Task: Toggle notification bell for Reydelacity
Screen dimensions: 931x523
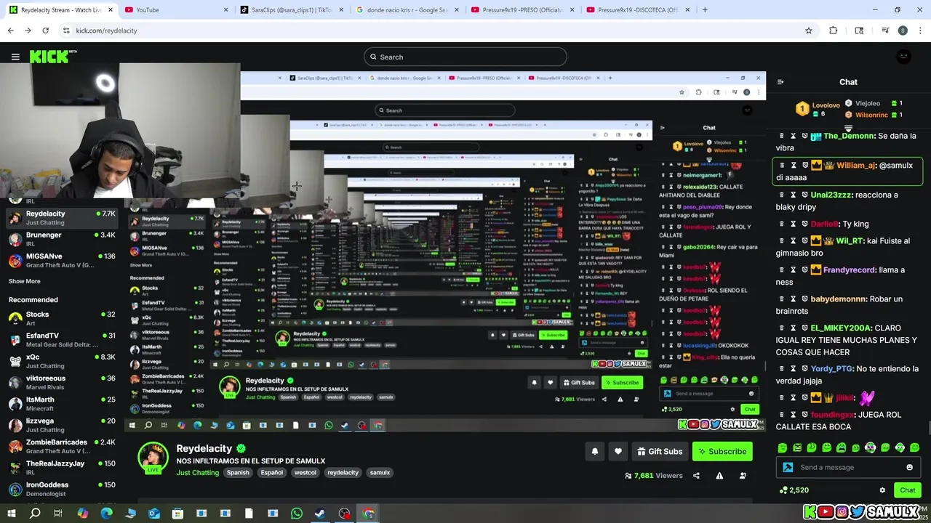Action: click(594, 451)
